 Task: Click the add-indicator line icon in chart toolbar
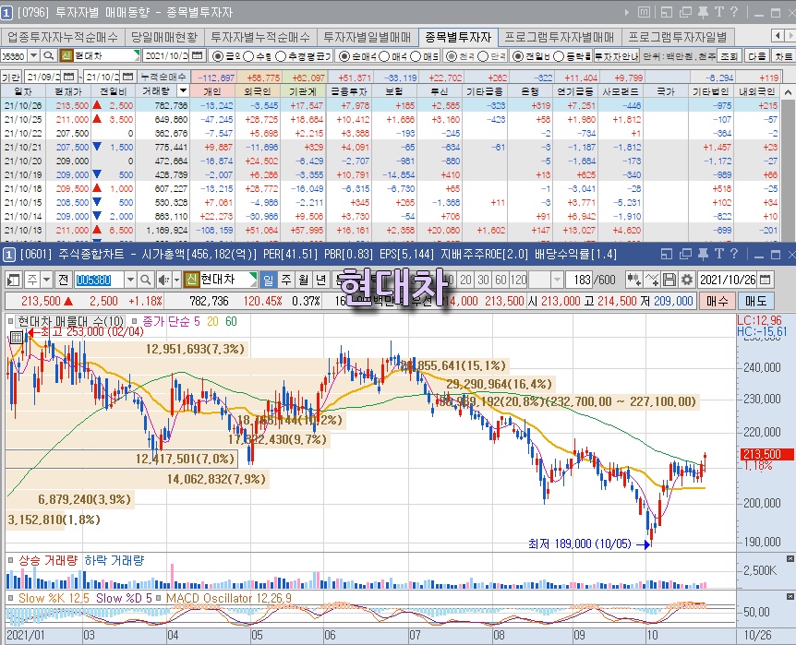point(652,280)
